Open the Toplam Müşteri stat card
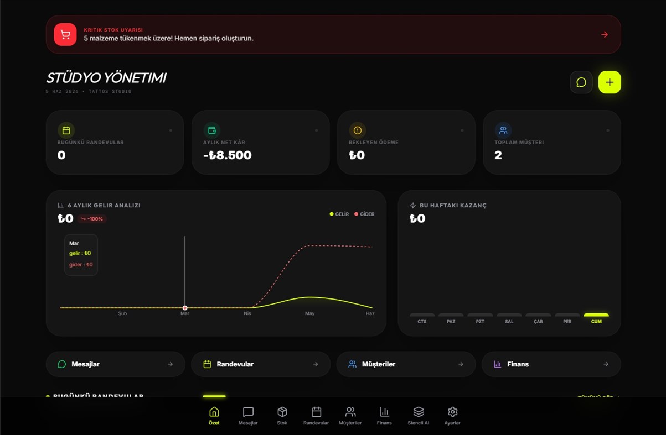 point(552,143)
